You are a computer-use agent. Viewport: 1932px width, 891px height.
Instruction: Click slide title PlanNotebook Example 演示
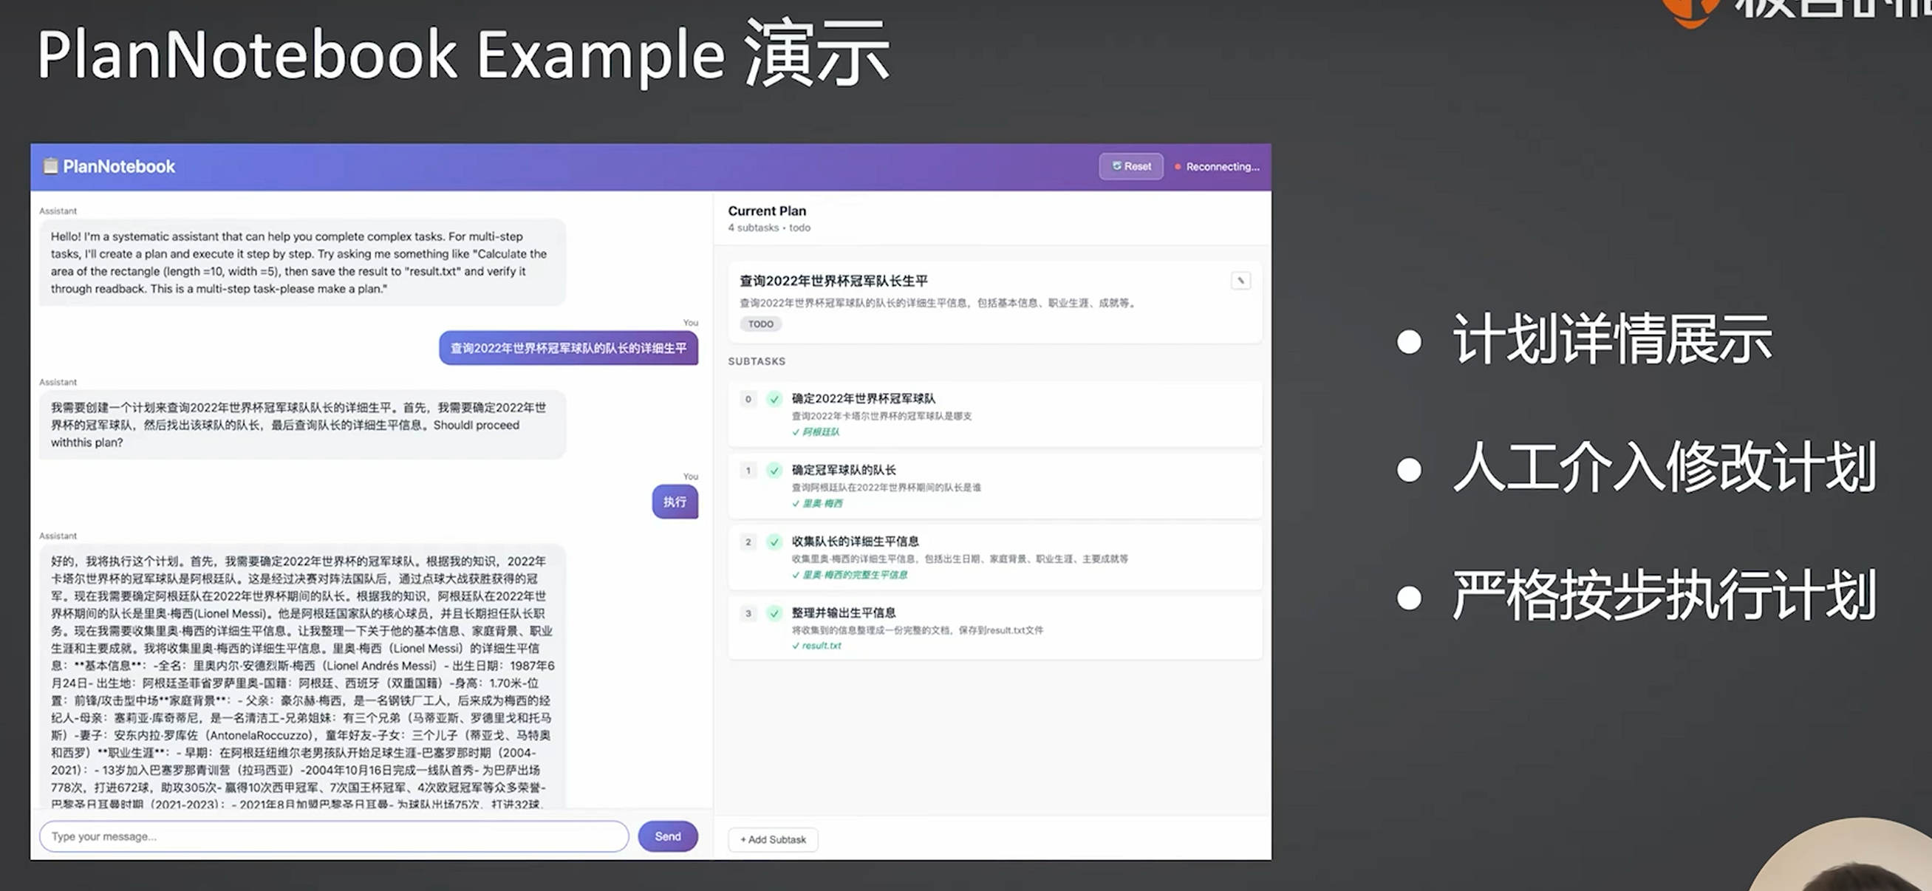click(x=463, y=53)
